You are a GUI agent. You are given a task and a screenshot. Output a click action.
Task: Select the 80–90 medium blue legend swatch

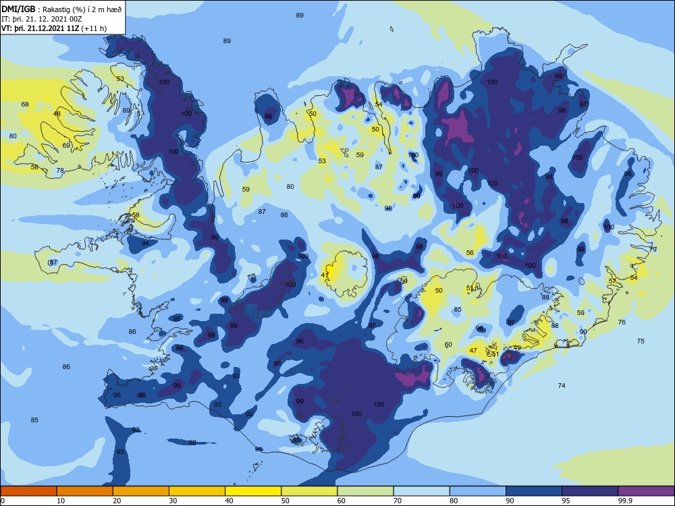click(478, 491)
